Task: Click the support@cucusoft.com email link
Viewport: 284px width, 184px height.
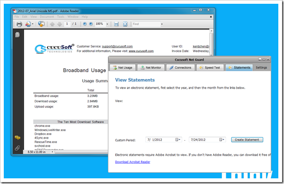Action: point(117,46)
